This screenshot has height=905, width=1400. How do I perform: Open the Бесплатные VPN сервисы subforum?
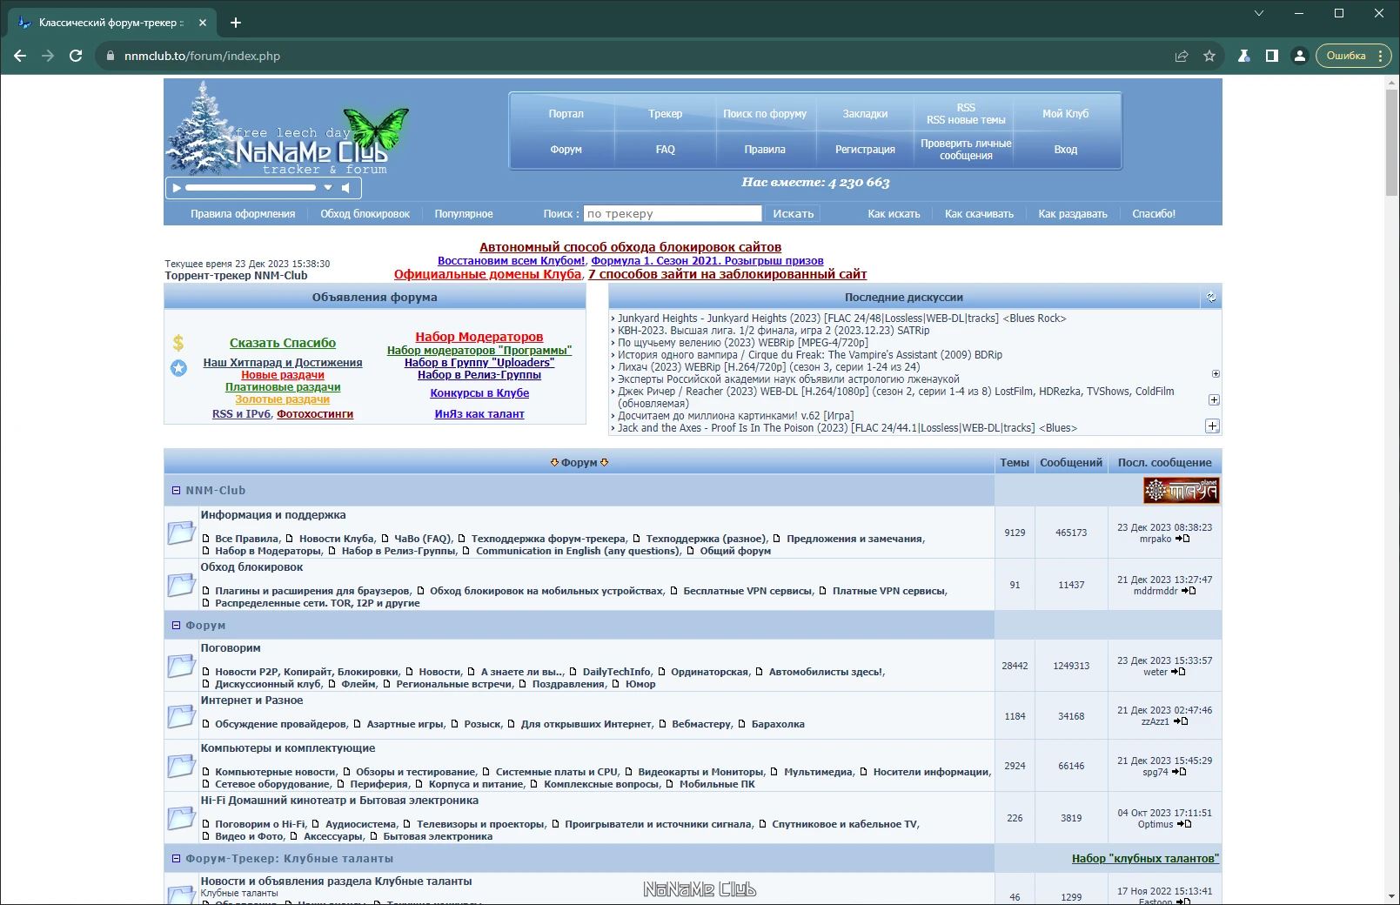click(747, 592)
